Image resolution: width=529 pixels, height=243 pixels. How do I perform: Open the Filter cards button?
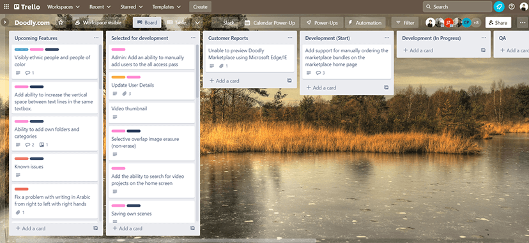405,23
